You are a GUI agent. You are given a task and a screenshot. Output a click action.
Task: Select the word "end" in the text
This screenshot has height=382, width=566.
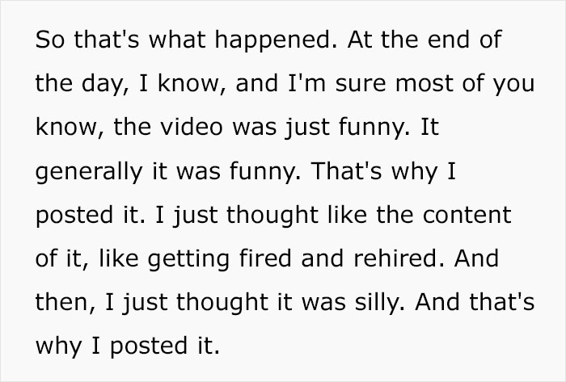pos(449,39)
